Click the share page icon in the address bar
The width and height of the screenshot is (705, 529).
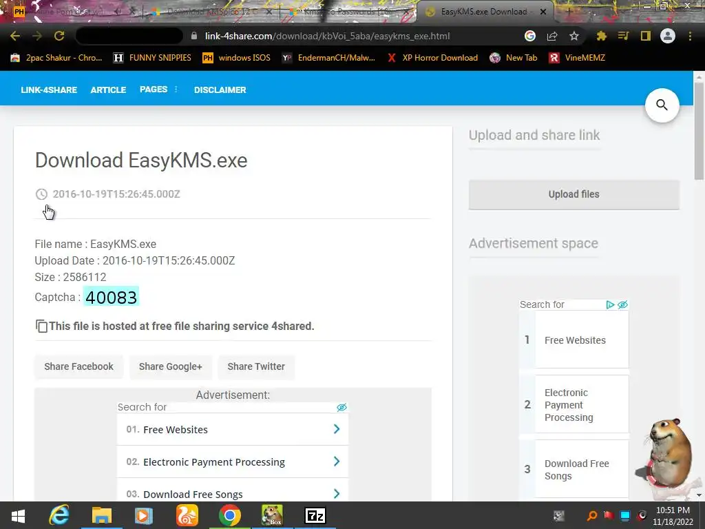(x=552, y=36)
